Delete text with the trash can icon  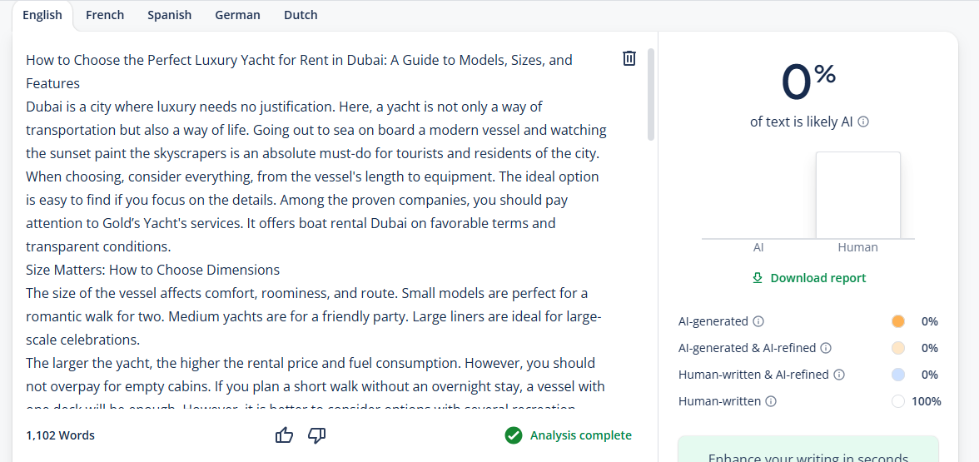coord(629,58)
